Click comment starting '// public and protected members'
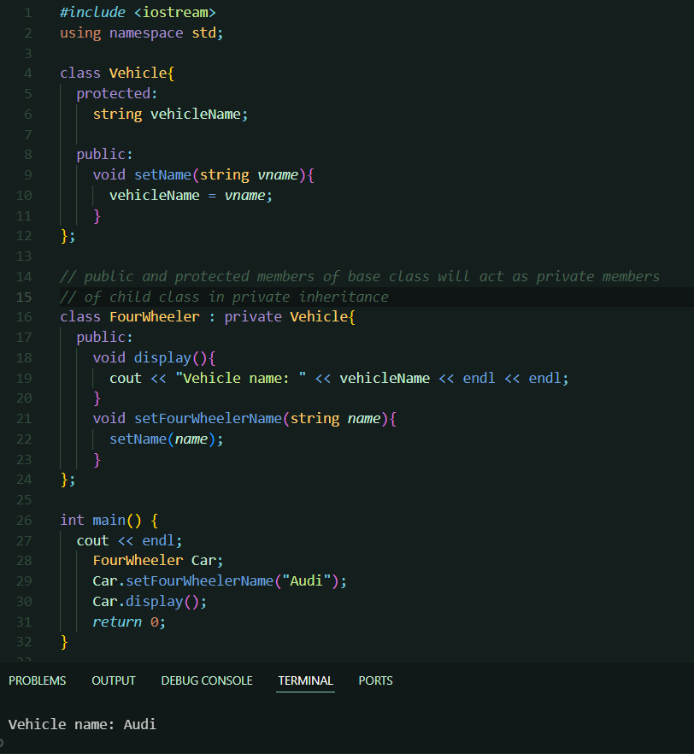Screen dimensions: 694x754 [360, 276]
